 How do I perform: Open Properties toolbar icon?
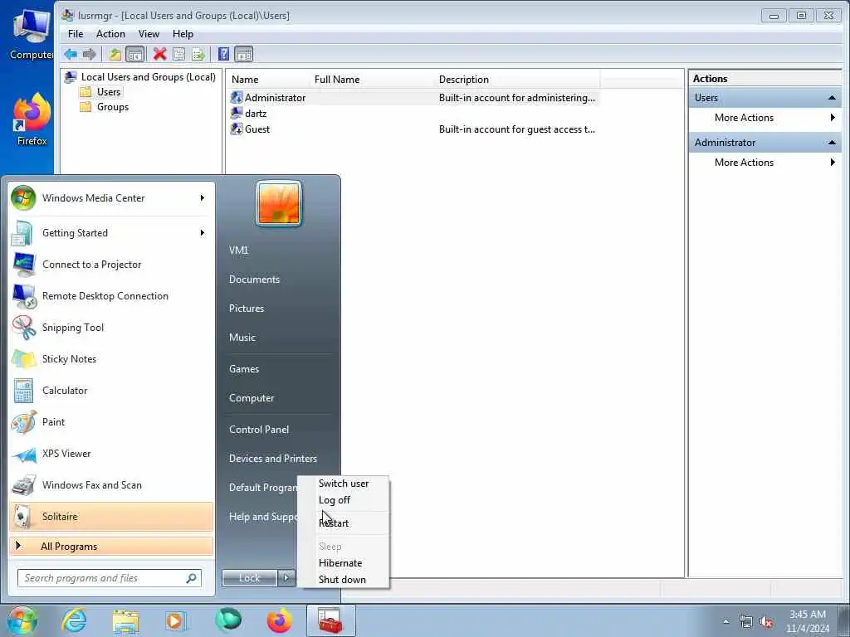[179, 54]
